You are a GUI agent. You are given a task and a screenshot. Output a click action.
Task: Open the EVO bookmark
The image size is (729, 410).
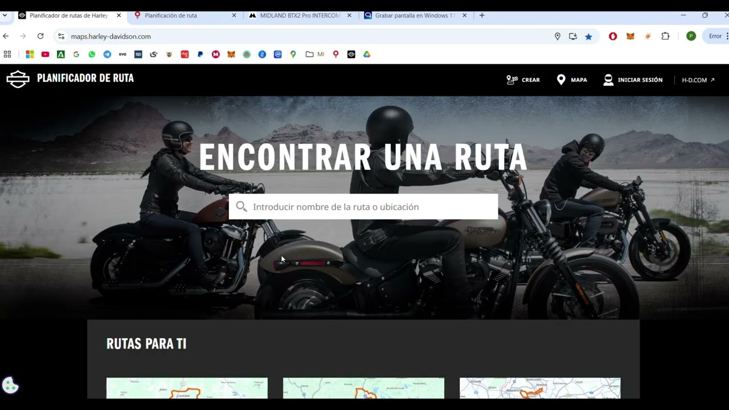(x=122, y=54)
